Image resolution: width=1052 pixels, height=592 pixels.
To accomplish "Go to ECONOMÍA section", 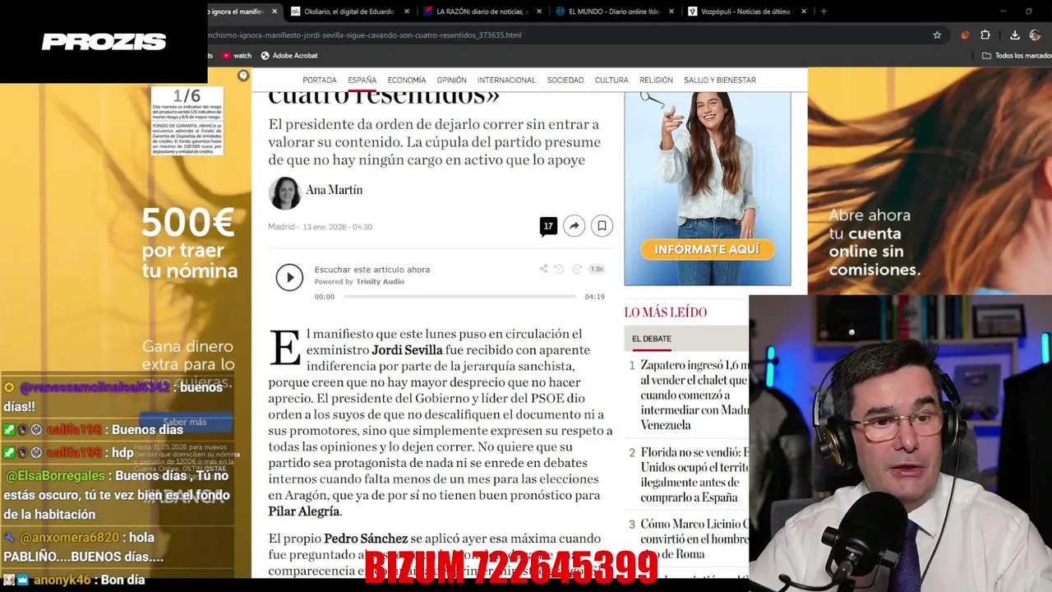I will point(407,80).
